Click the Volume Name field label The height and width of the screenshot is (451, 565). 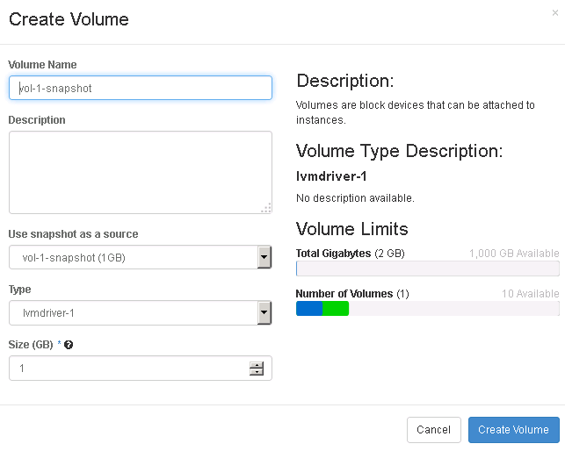click(42, 65)
